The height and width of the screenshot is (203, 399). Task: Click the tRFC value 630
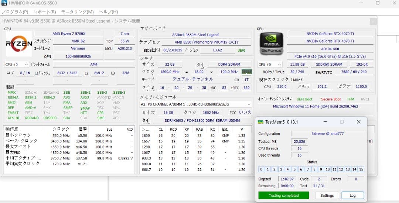[x=246, y=87]
